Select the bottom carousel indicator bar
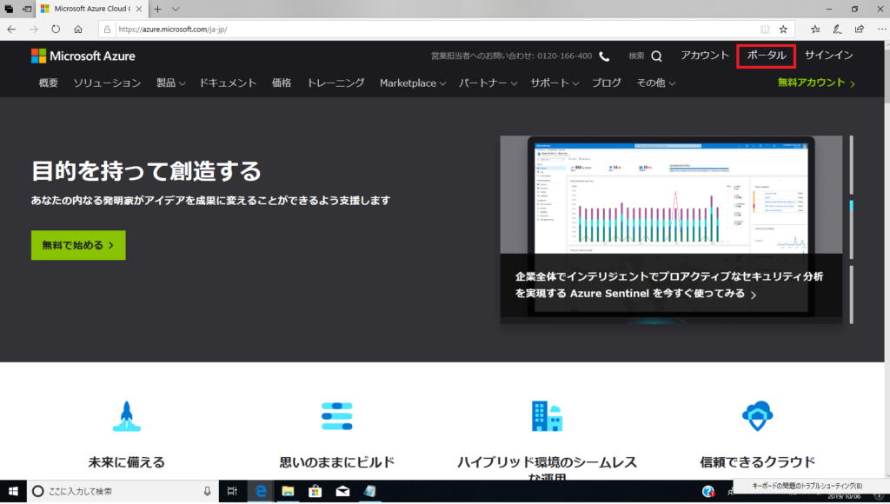Screen dimensions: 890x504 pyautogui.click(x=852, y=295)
